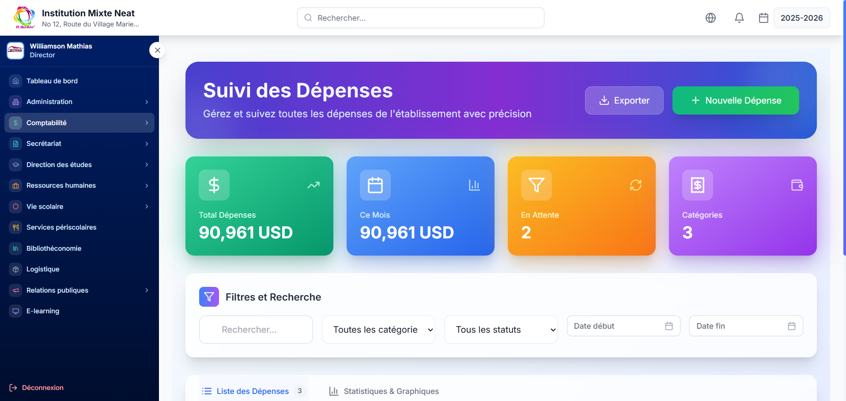This screenshot has height=401, width=846.
Task: Click the Exporter button
Action: (624, 100)
